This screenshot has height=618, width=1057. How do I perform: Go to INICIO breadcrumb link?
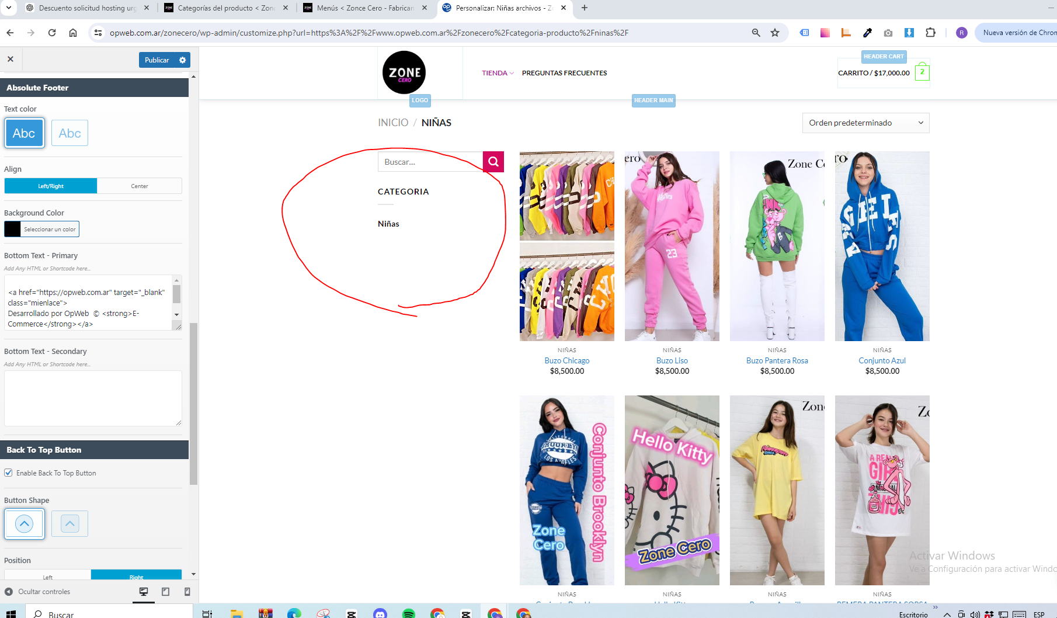pyautogui.click(x=393, y=123)
